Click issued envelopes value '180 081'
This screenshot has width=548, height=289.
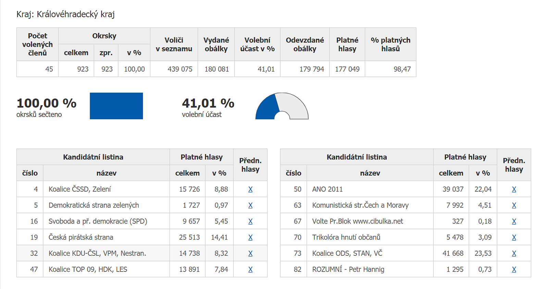(217, 69)
